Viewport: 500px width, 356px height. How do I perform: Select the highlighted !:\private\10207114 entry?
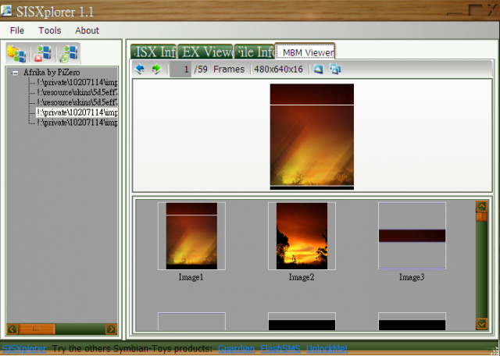(x=77, y=112)
